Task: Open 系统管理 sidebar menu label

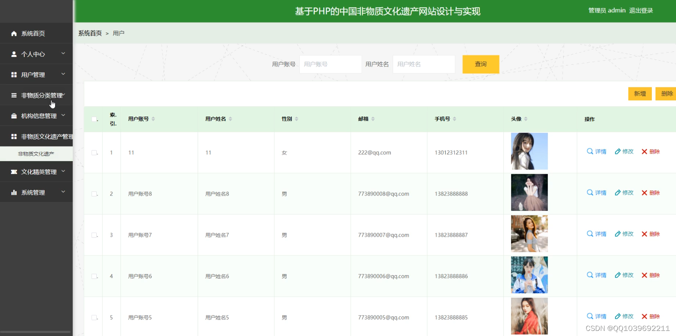Action: click(x=33, y=193)
